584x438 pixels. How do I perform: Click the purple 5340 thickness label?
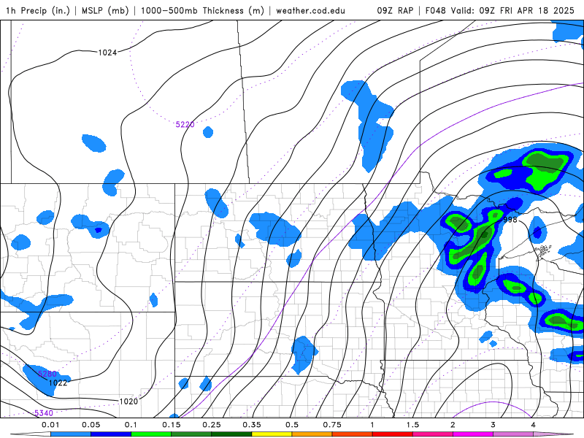click(44, 413)
